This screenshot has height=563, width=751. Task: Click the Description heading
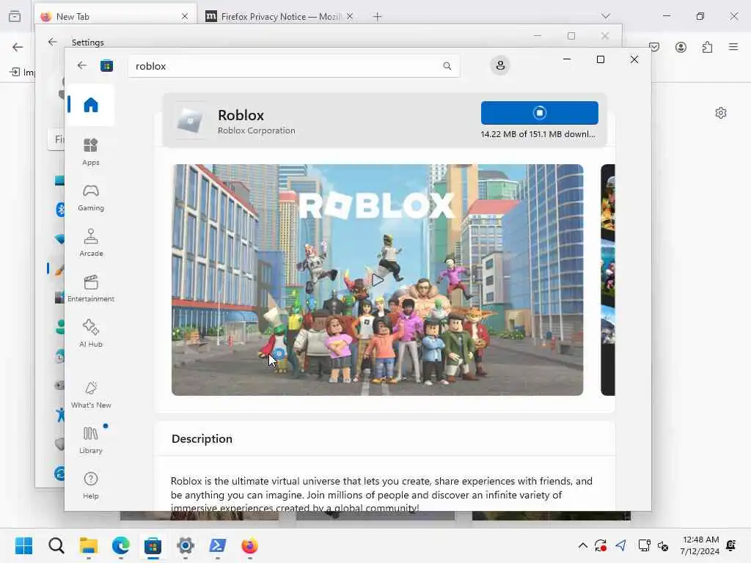[202, 438]
